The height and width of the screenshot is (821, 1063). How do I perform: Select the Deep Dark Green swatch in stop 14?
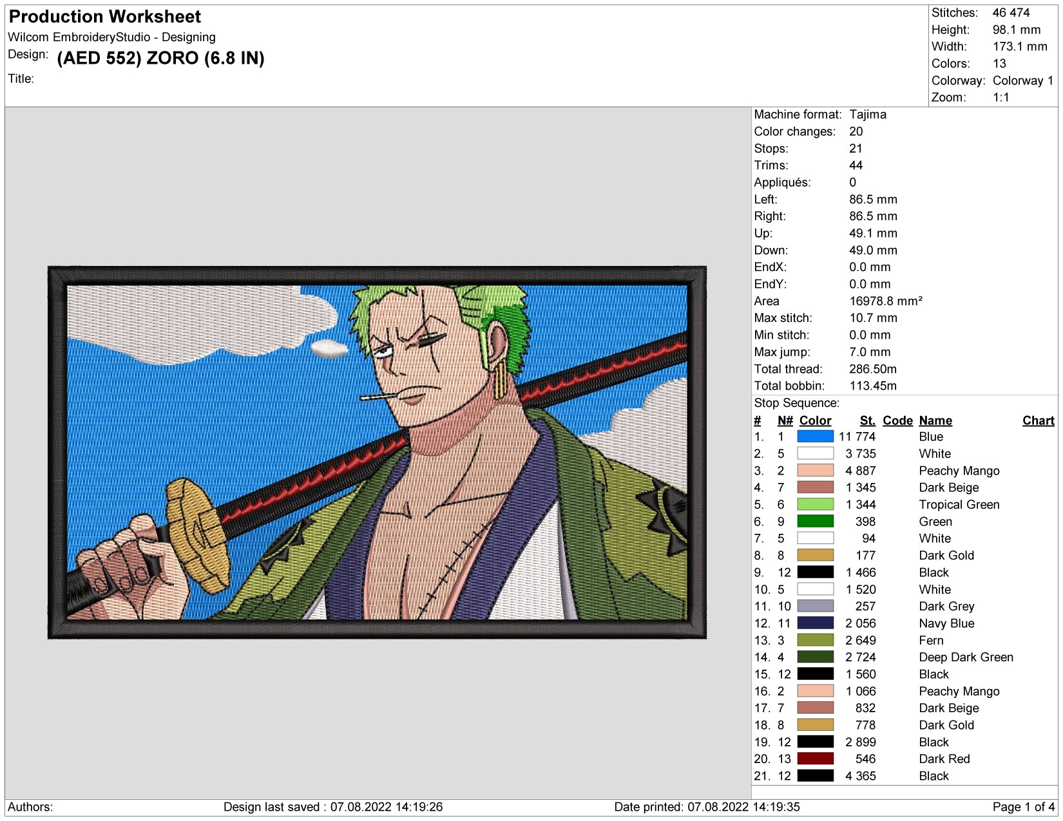click(815, 657)
